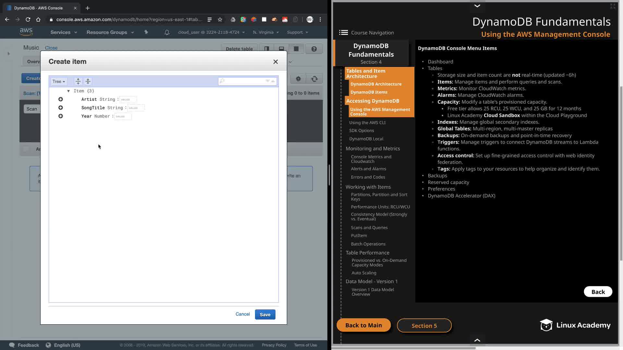Save the new item

265,314
